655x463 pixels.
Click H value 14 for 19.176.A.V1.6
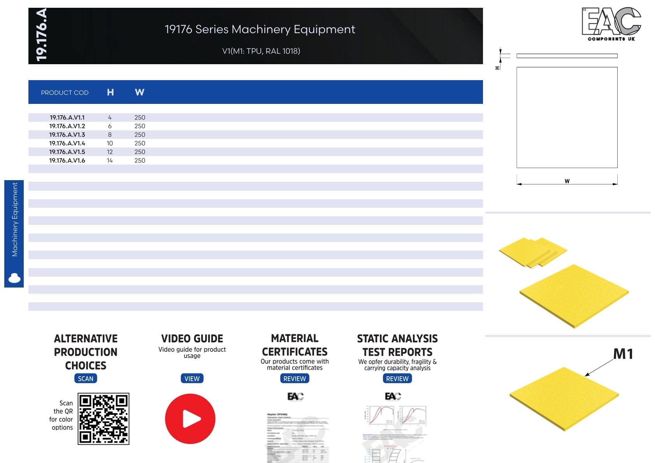(110, 160)
